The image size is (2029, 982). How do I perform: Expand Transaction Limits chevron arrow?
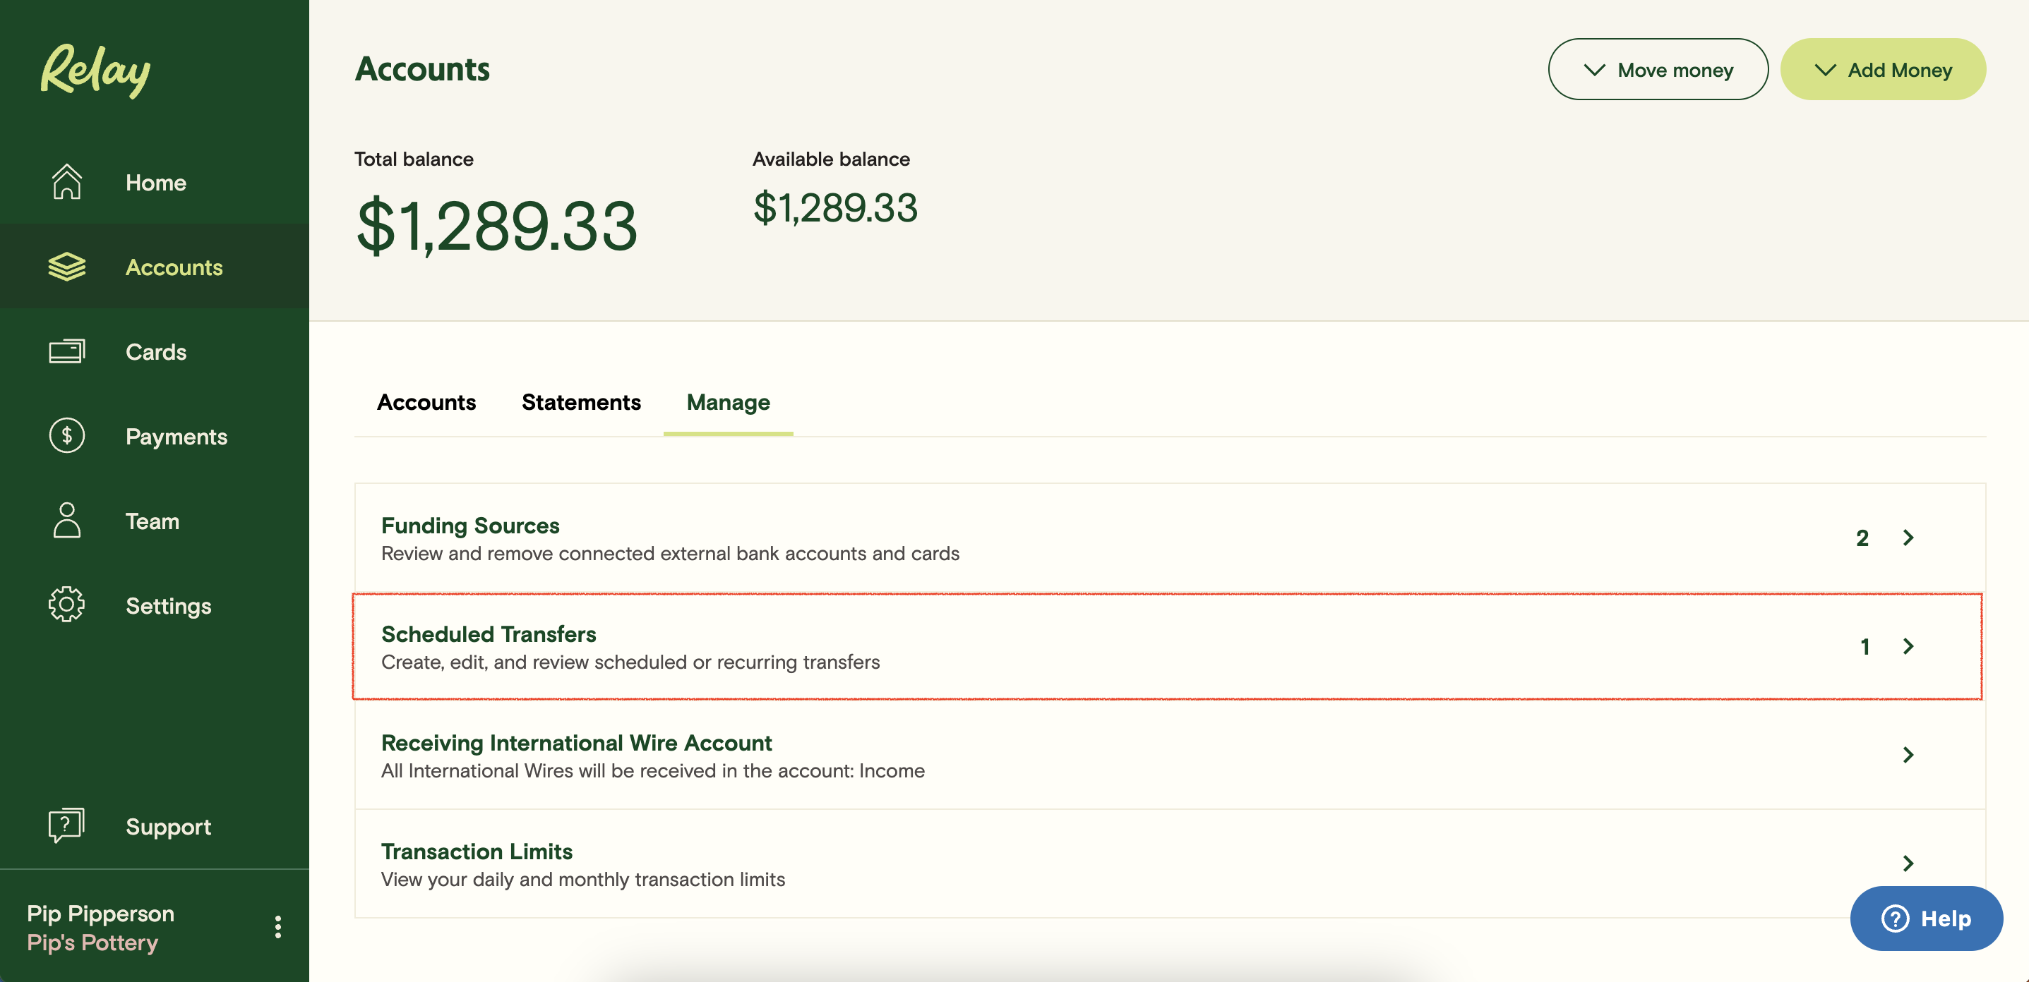(x=1908, y=863)
